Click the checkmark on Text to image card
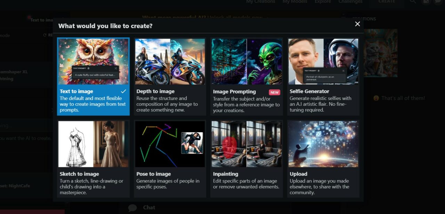Screen dimensions: 445x214 tap(123, 91)
